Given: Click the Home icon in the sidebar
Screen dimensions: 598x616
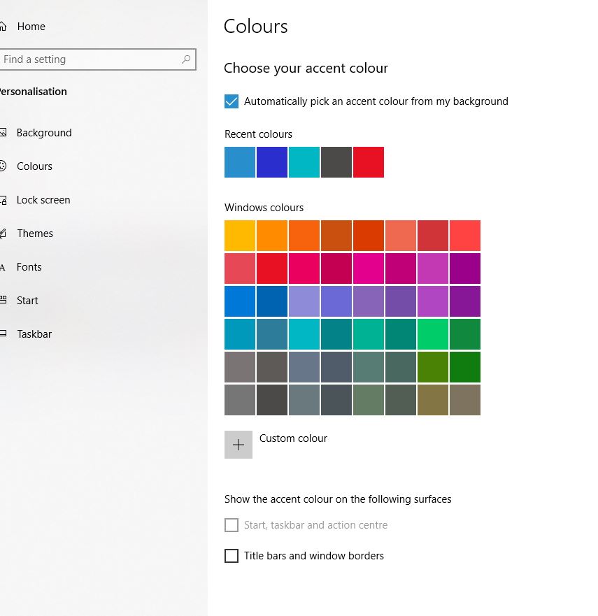Looking at the screenshot, I should pyautogui.click(x=3, y=27).
